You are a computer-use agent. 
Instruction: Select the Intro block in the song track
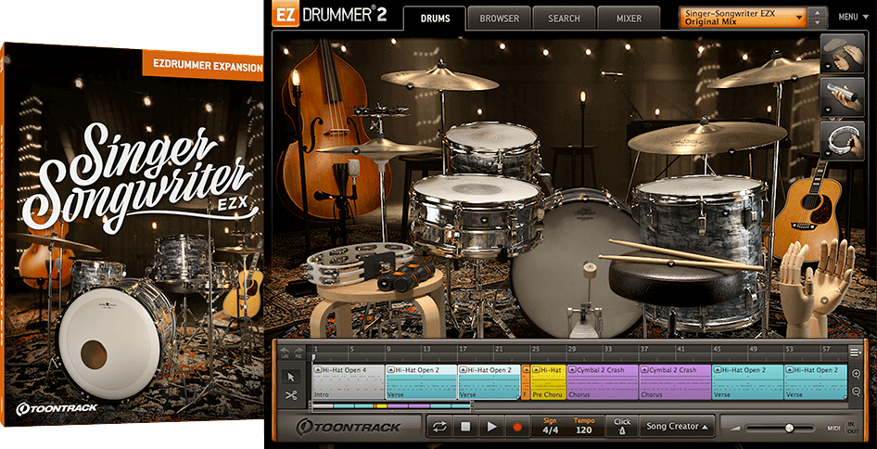point(348,382)
